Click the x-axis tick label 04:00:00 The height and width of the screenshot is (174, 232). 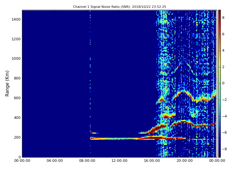point(55,161)
